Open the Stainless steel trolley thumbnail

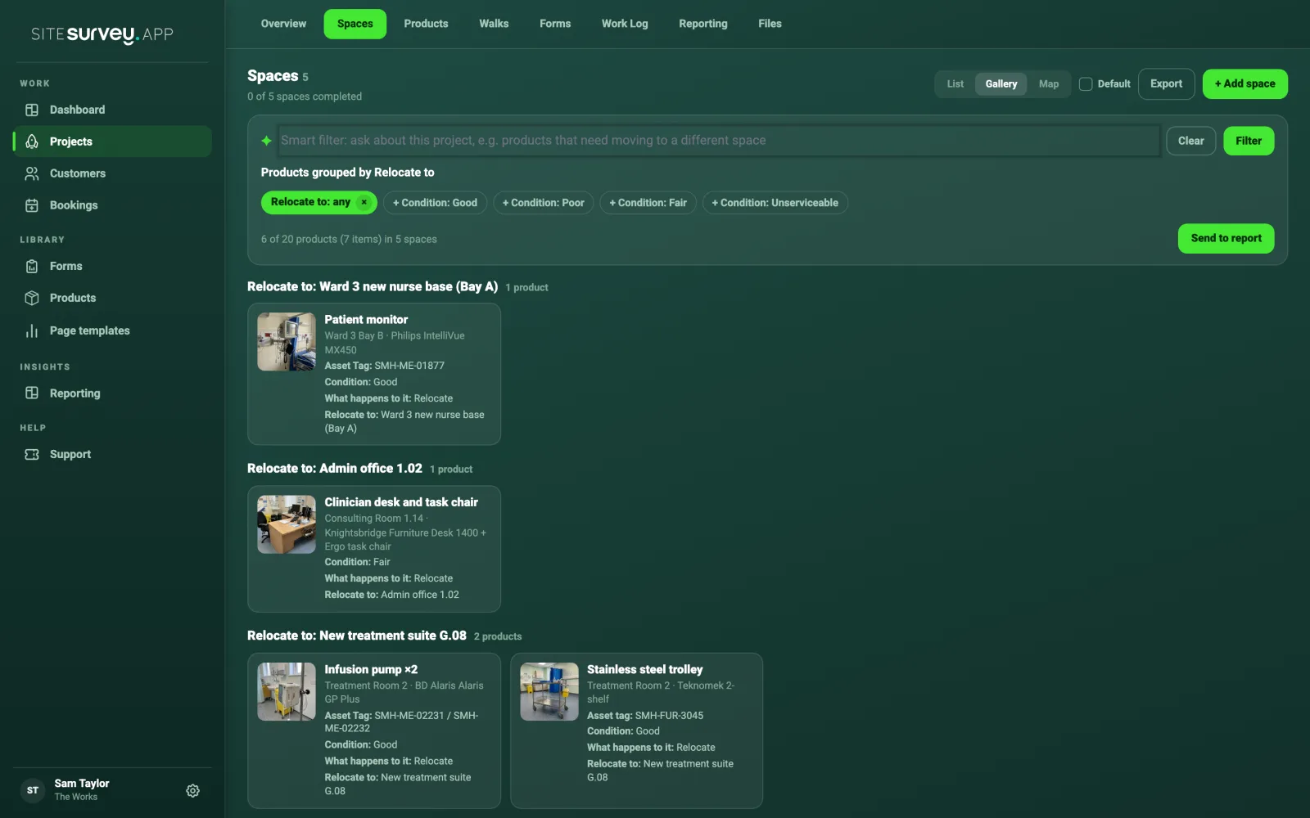point(549,692)
